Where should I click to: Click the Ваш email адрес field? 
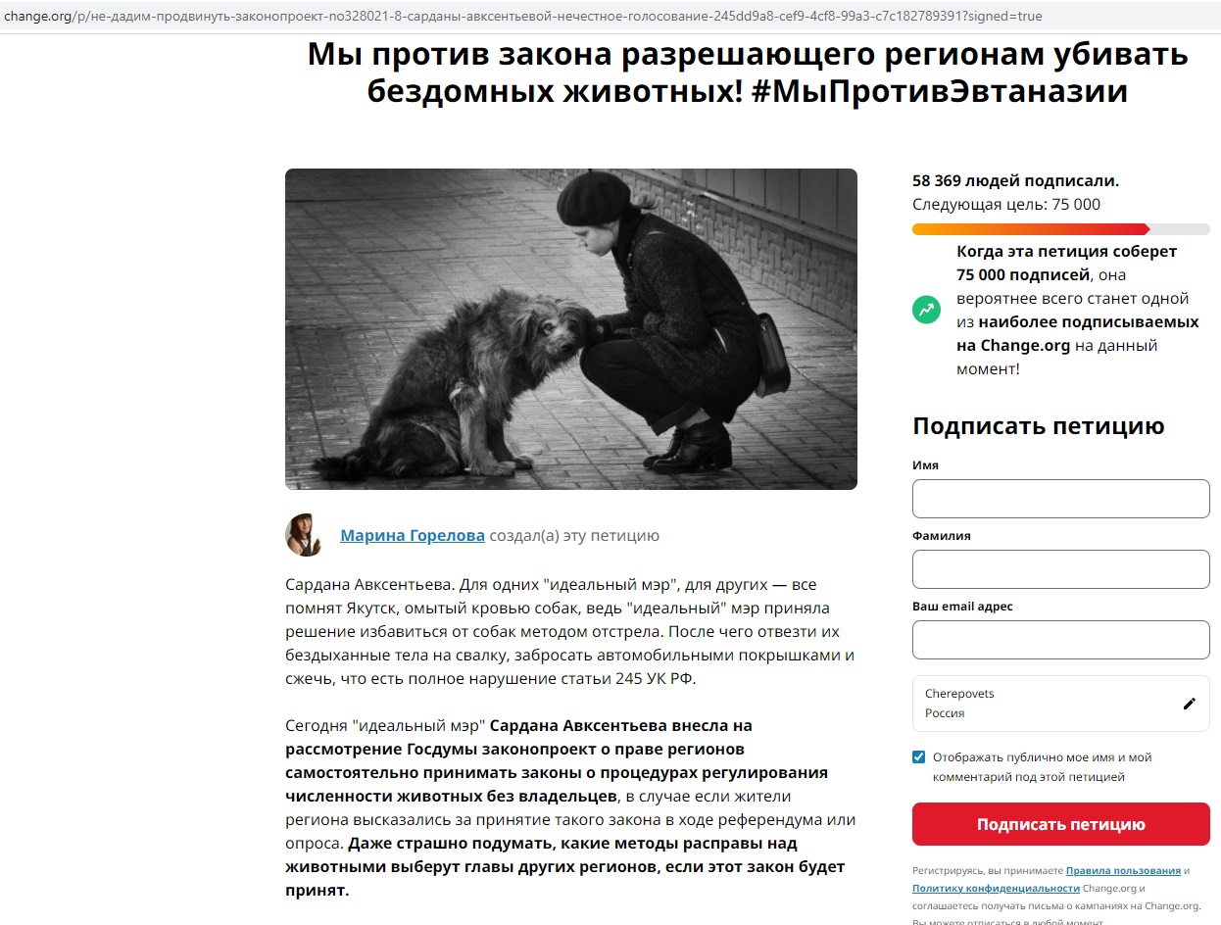tap(1060, 640)
